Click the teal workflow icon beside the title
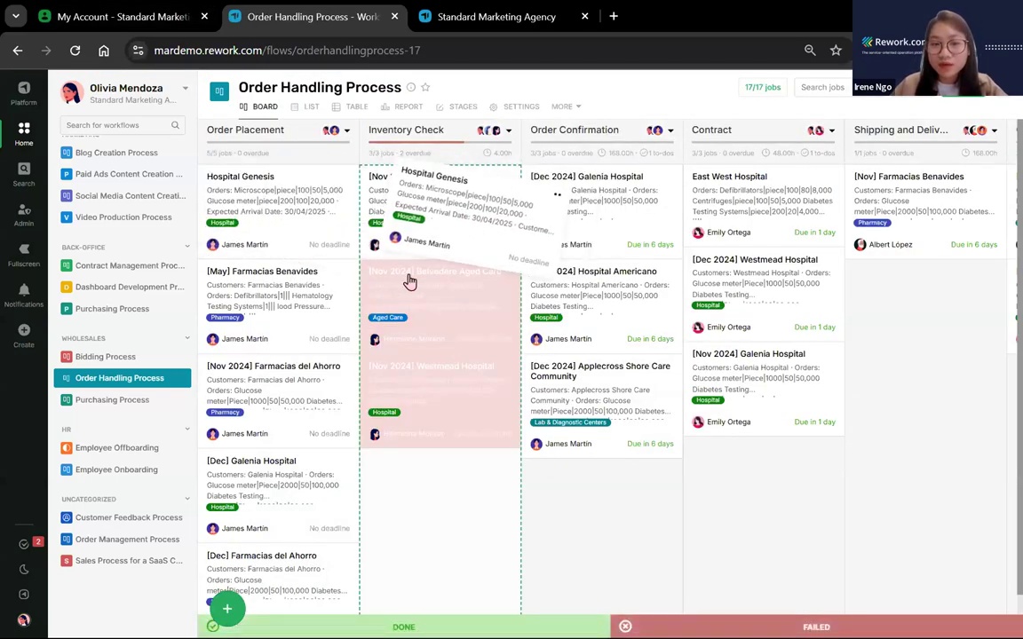The image size is (1023, 639). pyautogui.click(x=219, y=91)
